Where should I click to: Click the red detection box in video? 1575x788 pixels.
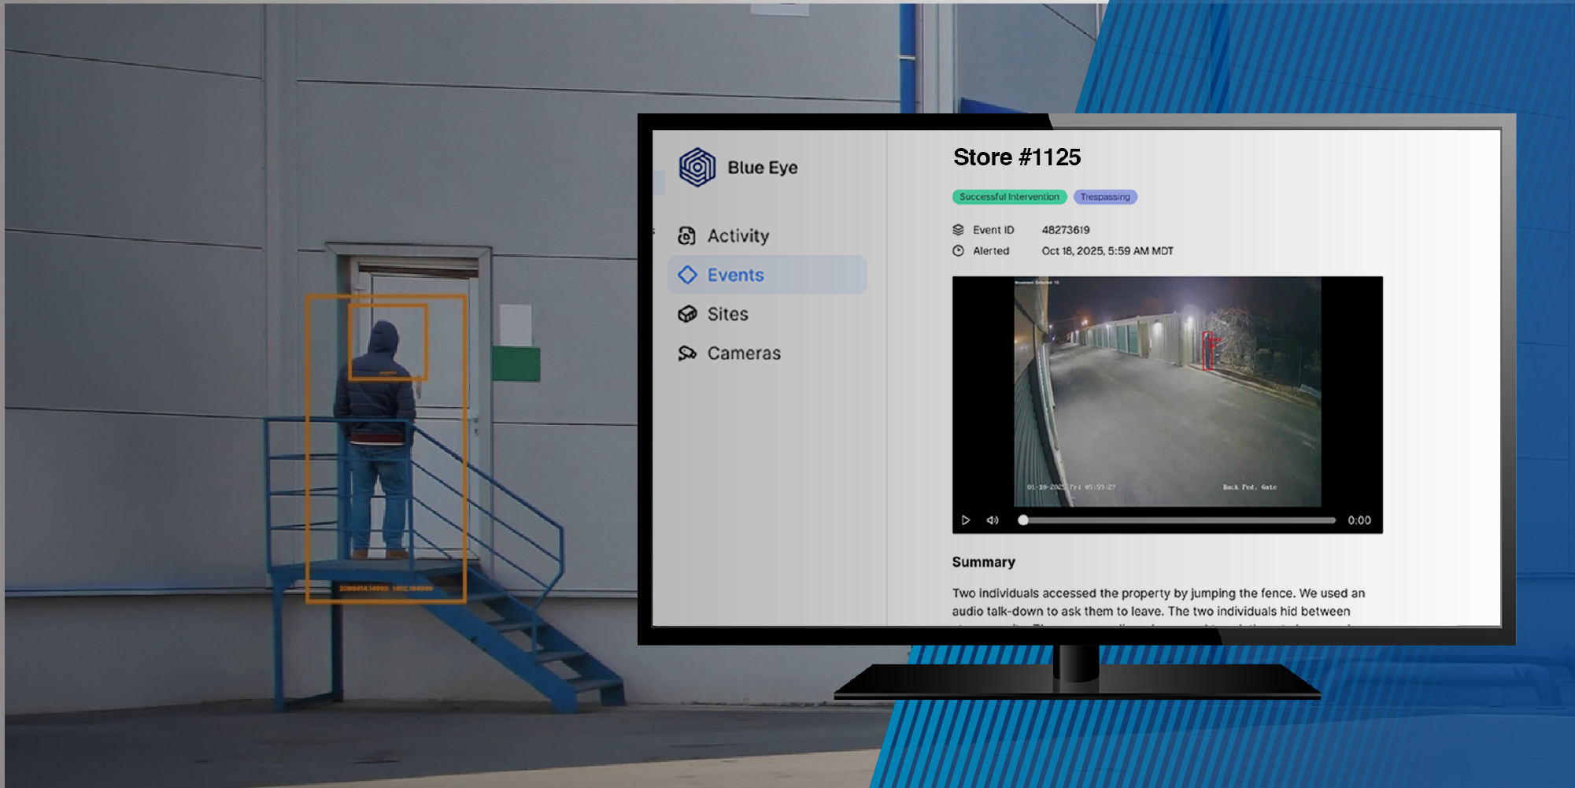[x=1209, y=350]
